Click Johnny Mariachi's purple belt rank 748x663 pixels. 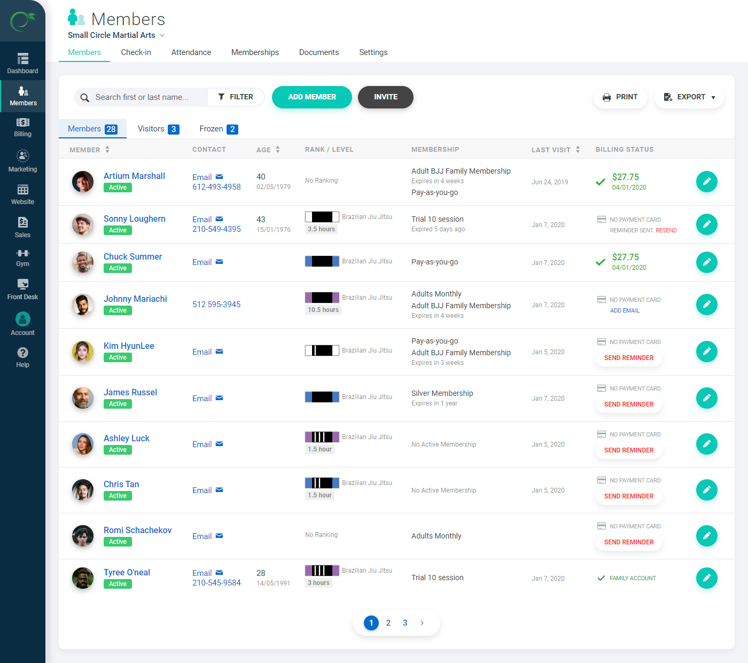point(322,298)
